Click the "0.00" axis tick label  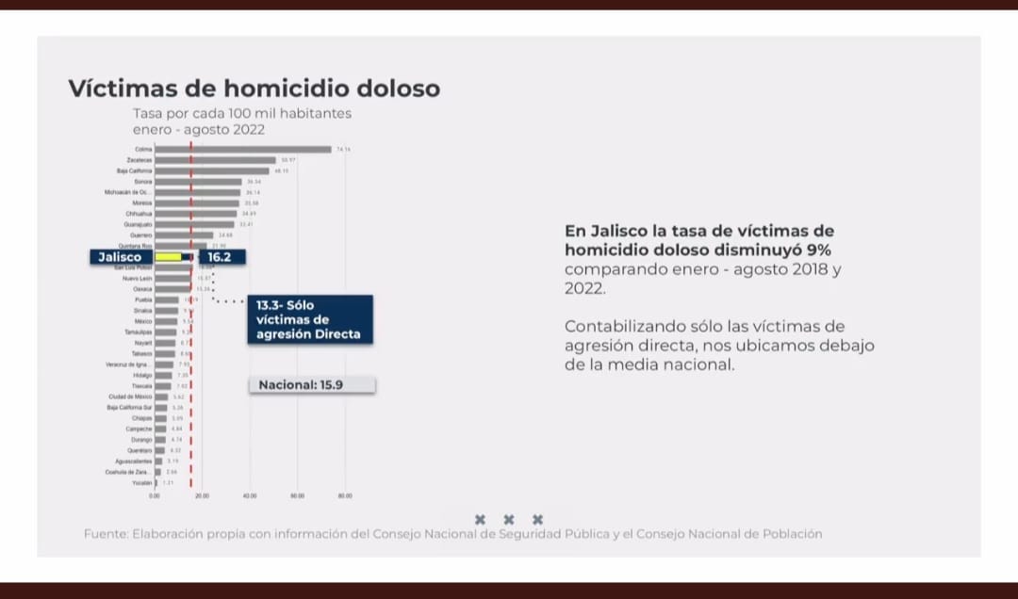(x=155, y=495)
